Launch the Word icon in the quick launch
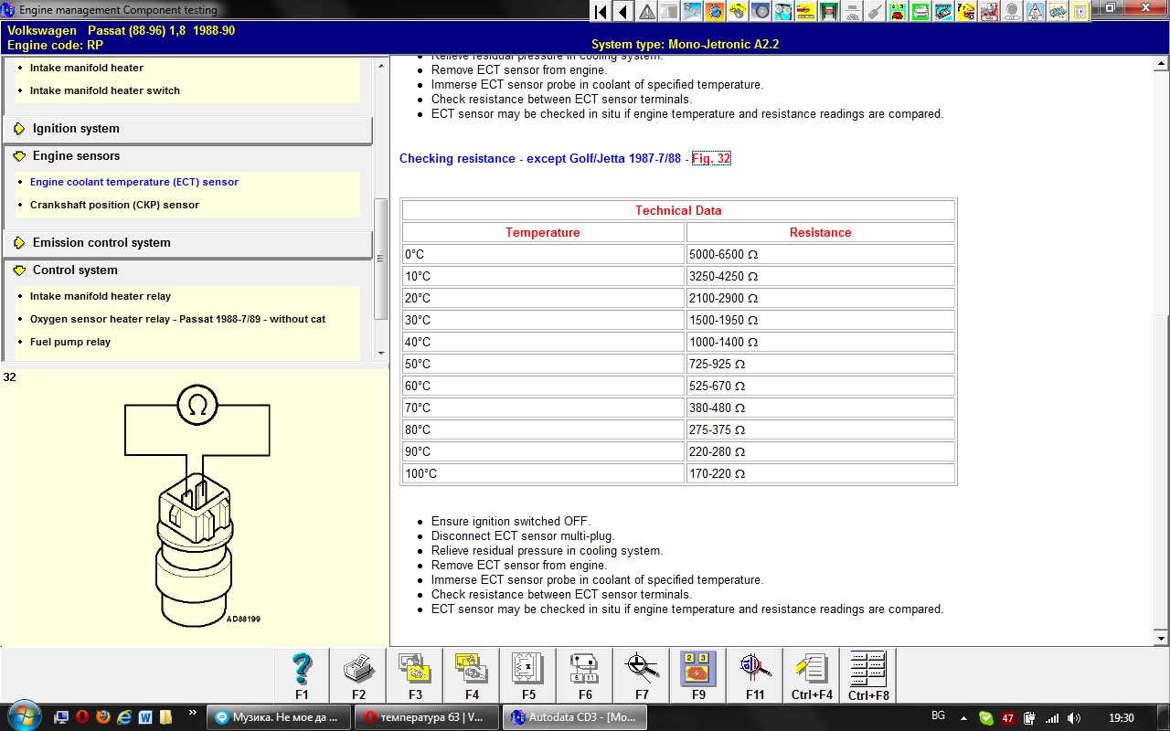This screenshot has width=1170, height=731. (144, 717)
